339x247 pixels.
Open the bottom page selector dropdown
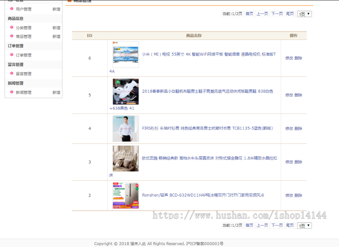(304, 225)
